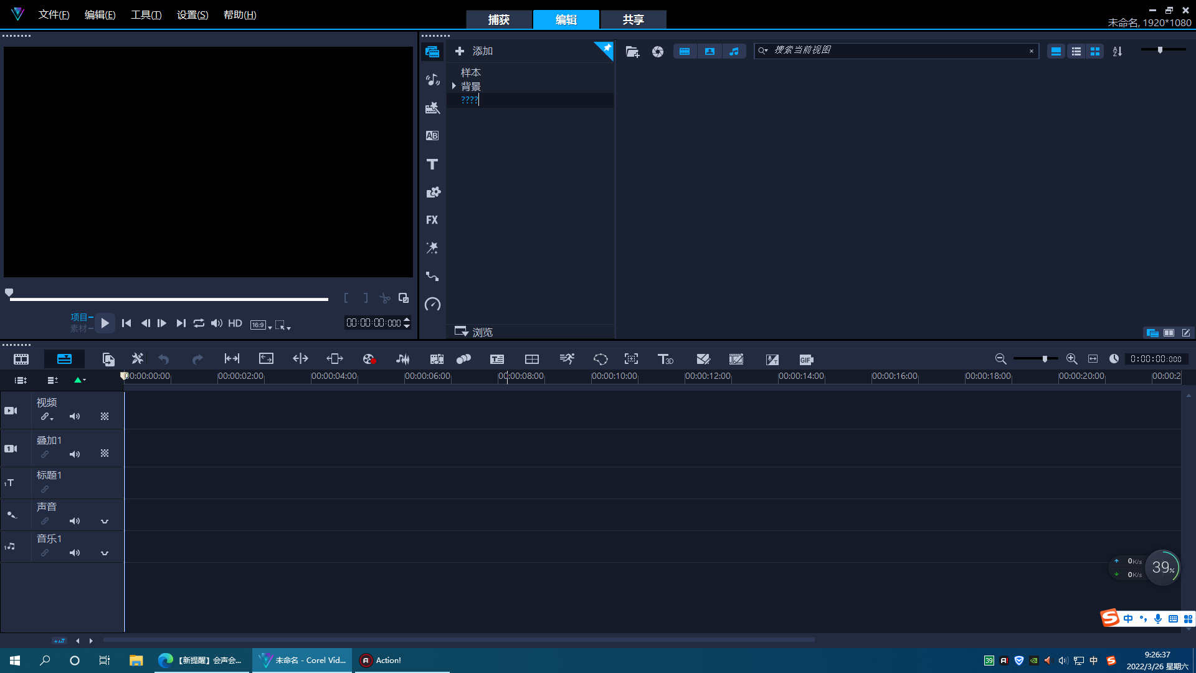Viewport: 1196px width, 673px height.
Task: Jump to the previous frame button
Action: point(145,323)
